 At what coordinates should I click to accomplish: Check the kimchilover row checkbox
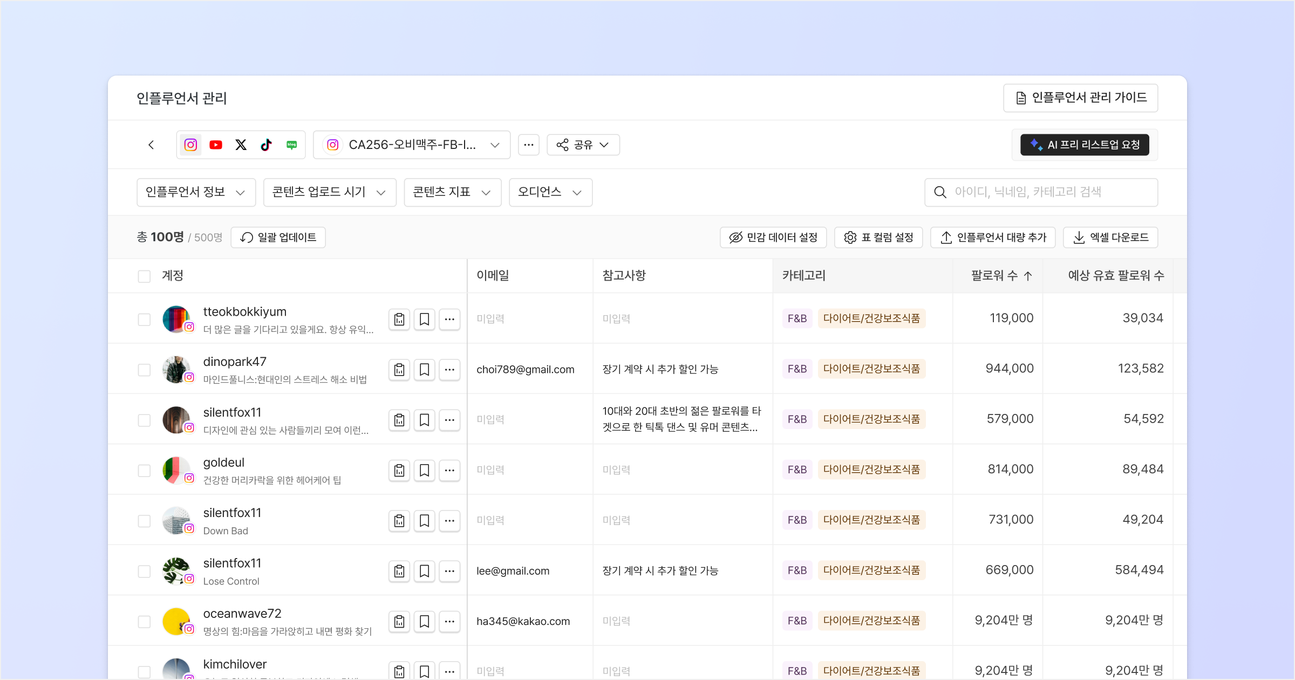pos(144,672)
